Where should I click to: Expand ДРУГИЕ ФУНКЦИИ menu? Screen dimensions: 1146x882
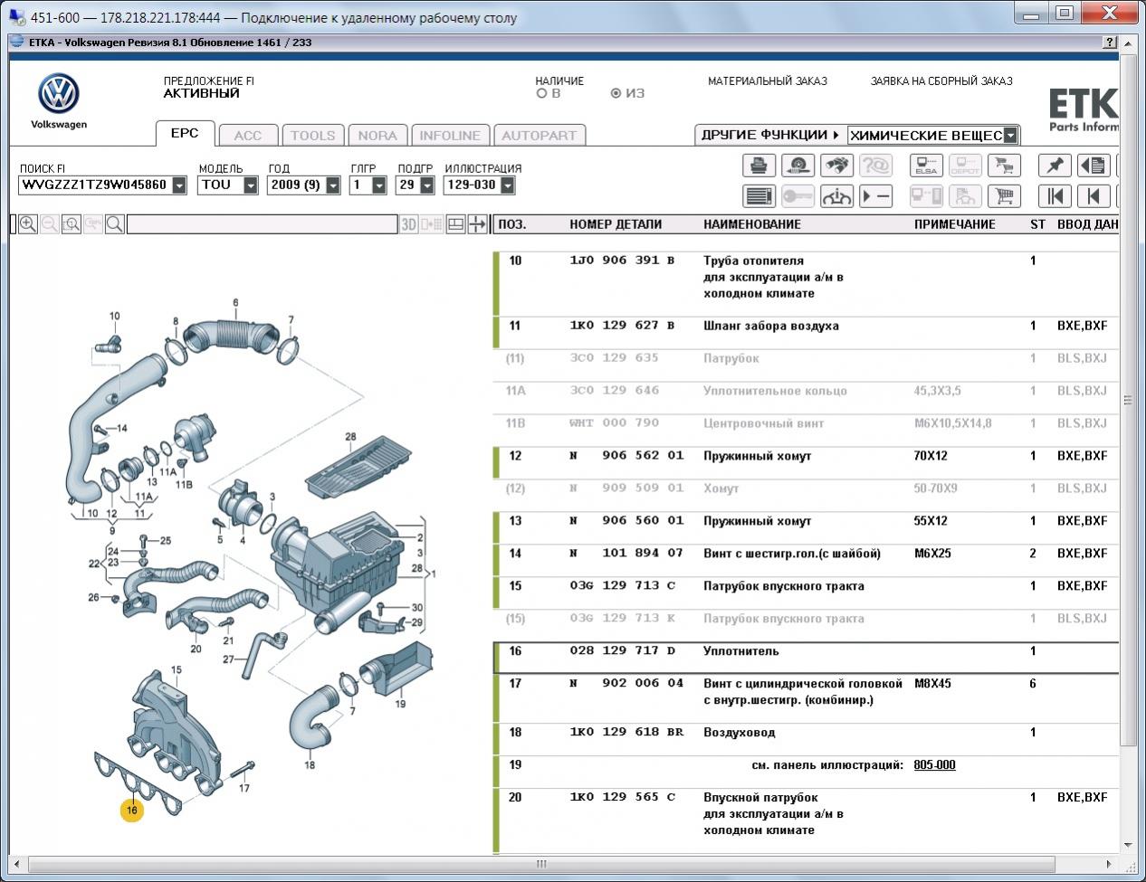tap(770, 135)
